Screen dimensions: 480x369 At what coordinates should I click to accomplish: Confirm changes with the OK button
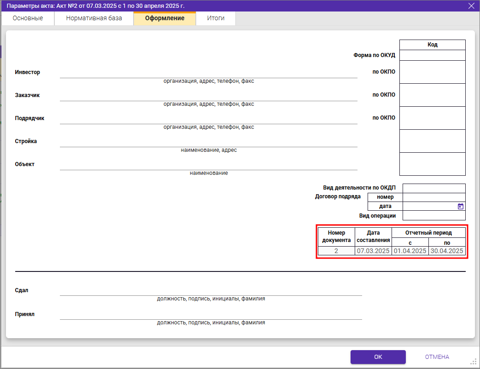(378, 357)
